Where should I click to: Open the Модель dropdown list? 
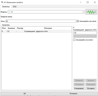coord(83,12)
